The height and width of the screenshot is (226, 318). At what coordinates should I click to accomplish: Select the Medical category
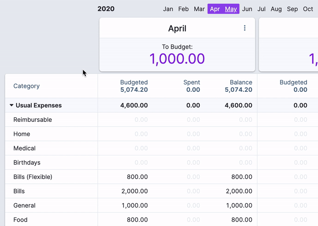click(x=24, y=148)
